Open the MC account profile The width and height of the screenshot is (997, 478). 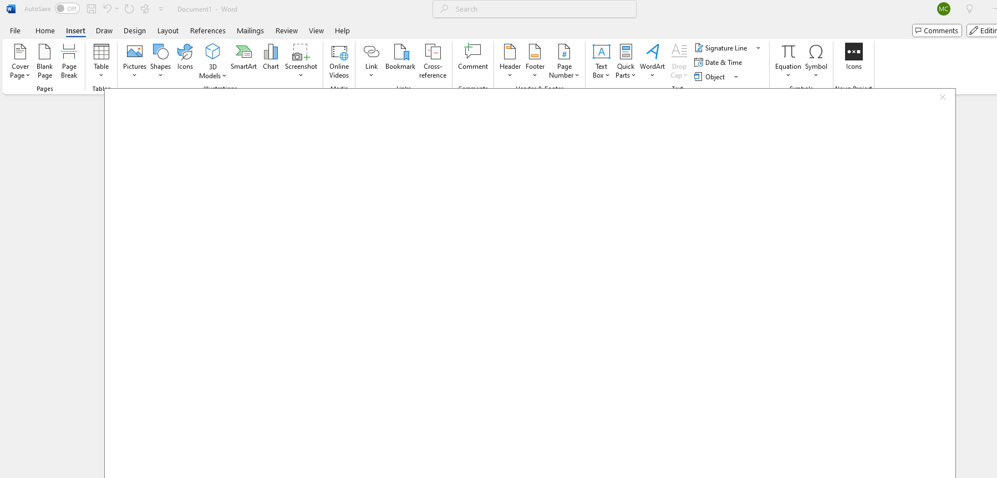[x=944, y=9]
